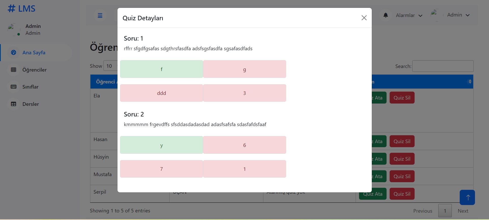Click the LMS logo
489x220 pixels.
(x=22, y=9)
